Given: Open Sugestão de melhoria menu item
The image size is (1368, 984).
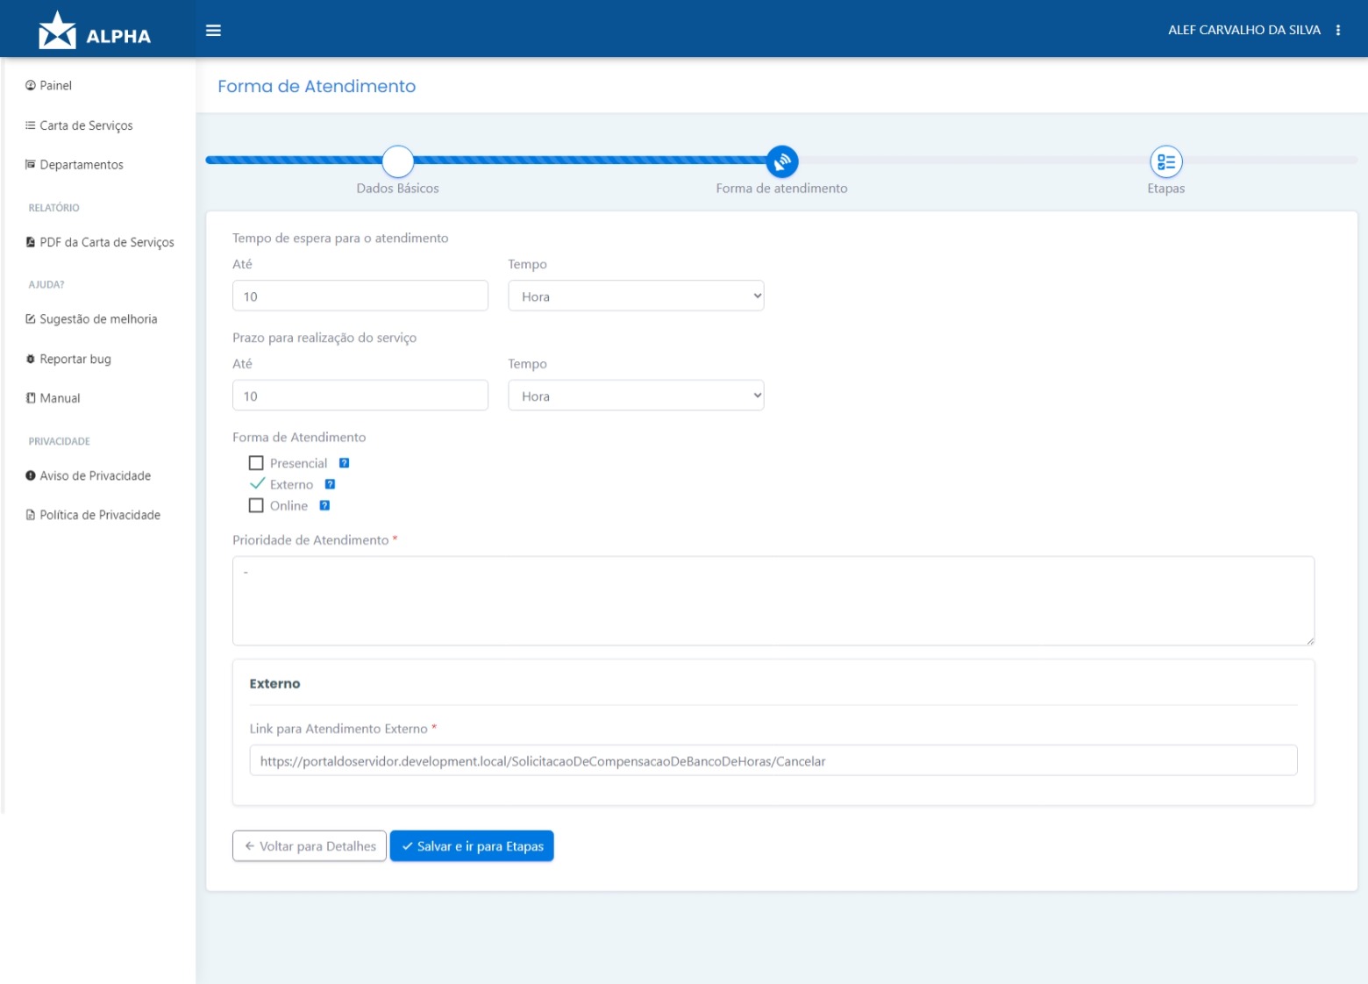Looking at the screenshot, I should [x=98, y=319].
